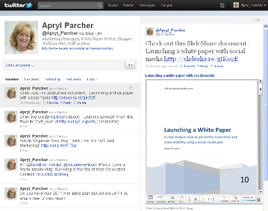Open profile actions dropdown button
Screen dimensions: 268x211
click(x=130, y=65)
